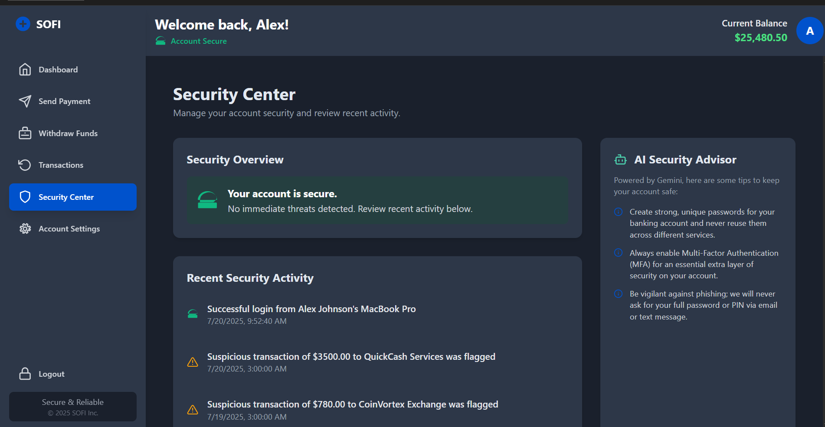The height and width of the screenshot is (427, 825).
Task: Click the Account Secure status label
Action: (x=198, y=41)
